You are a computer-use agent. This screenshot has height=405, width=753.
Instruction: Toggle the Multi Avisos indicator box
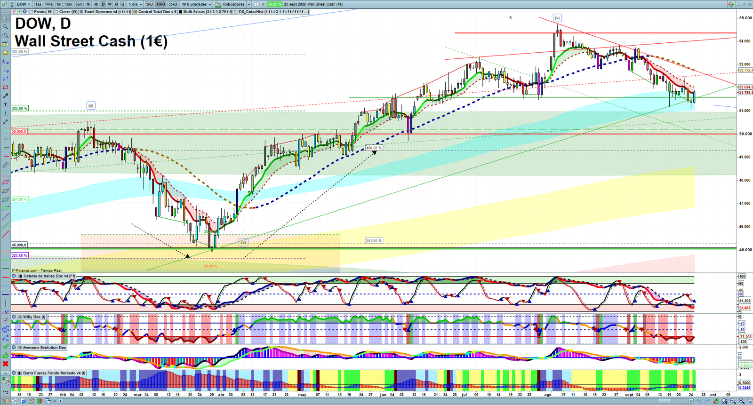point(180,12)
